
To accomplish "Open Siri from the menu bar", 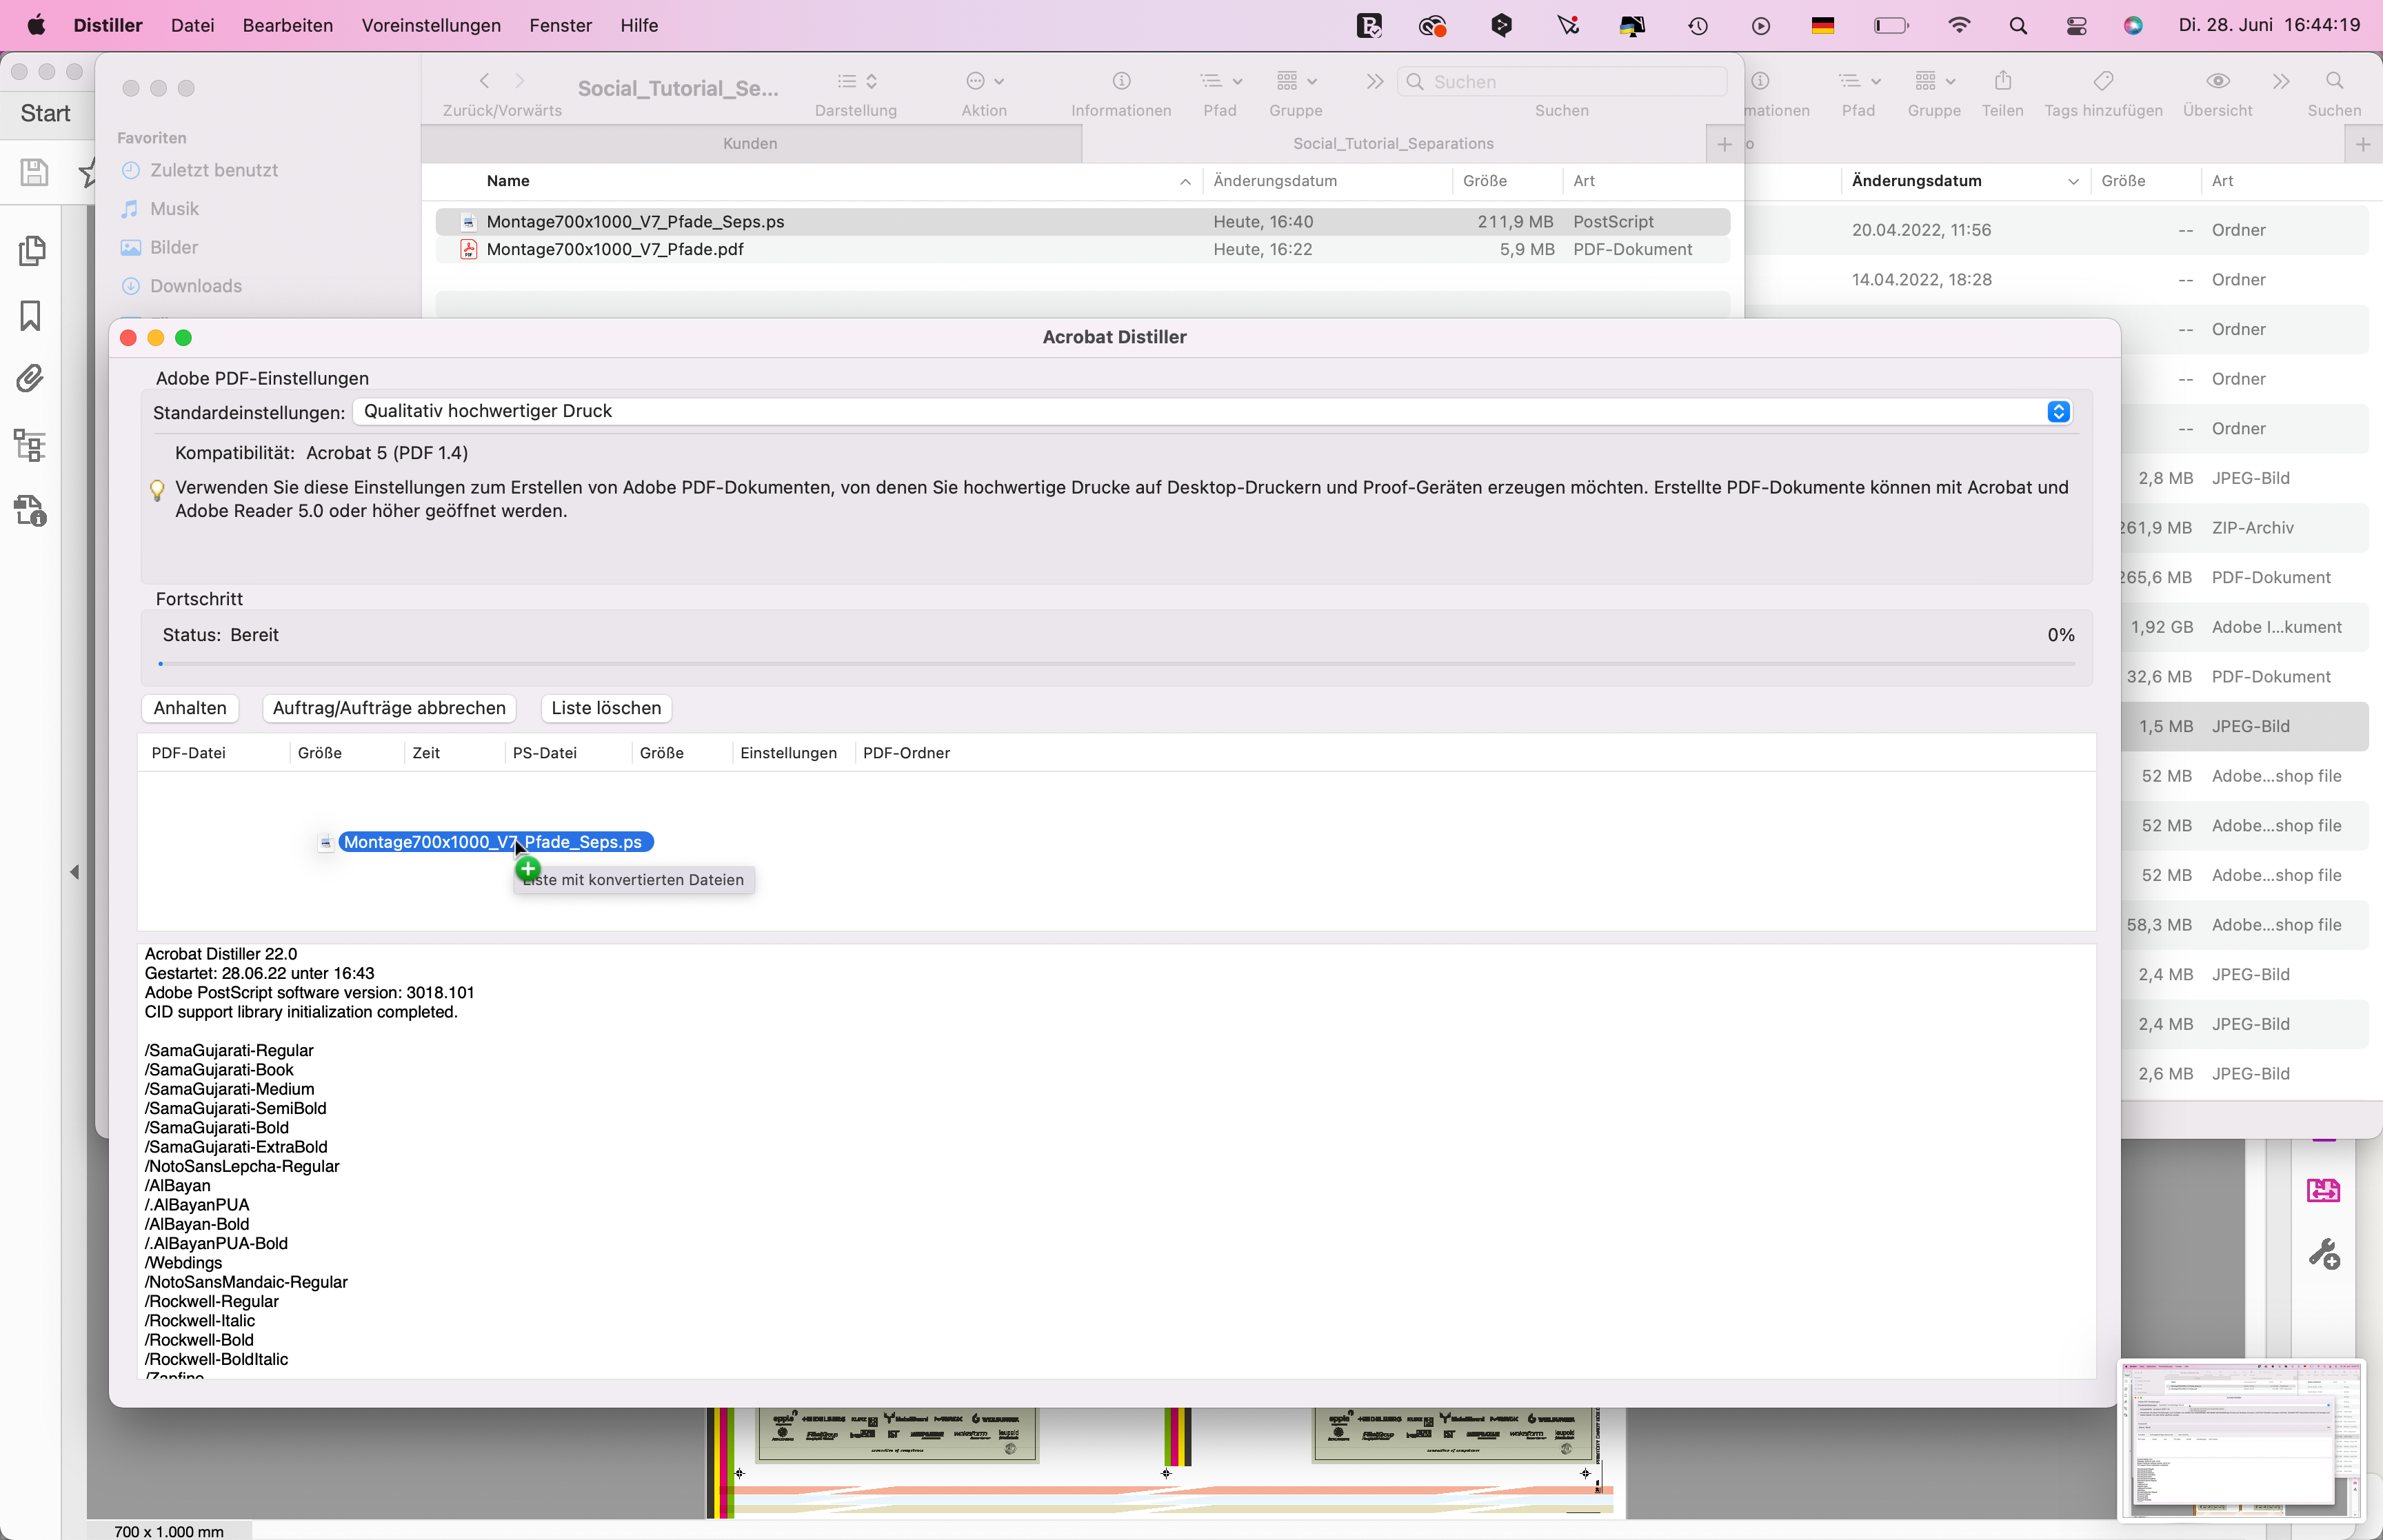I will [x=2133, y=25].
